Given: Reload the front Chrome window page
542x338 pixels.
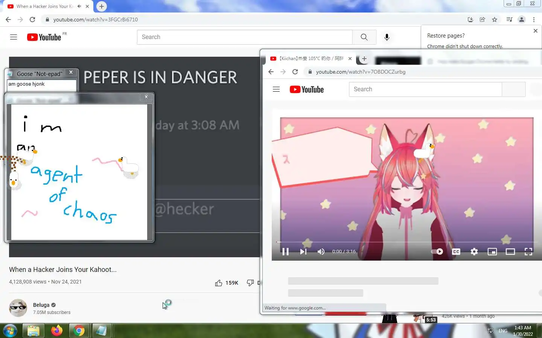Looking at the screenshot, I should 295,72.
